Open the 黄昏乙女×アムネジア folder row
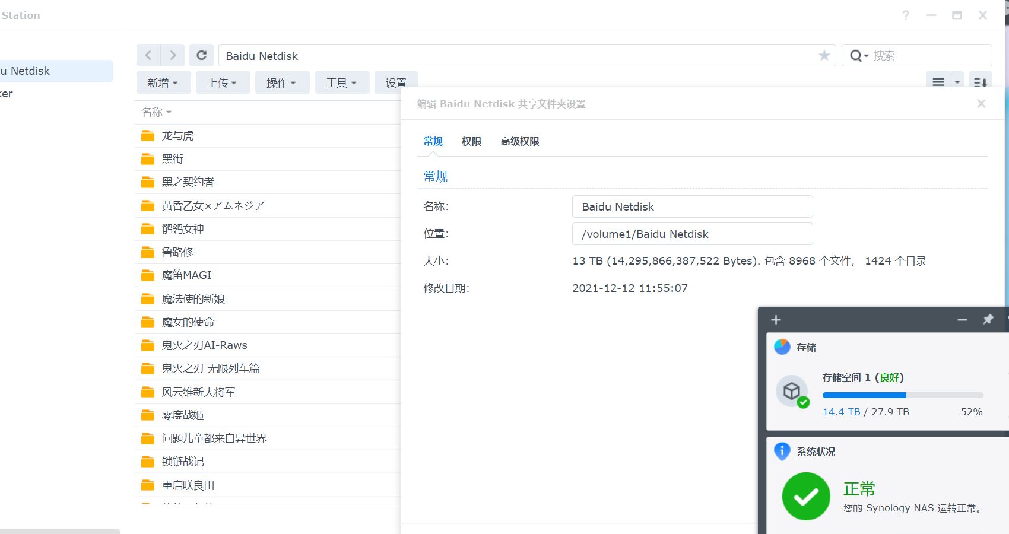Screen dimensions: 1009x534 point(268,206)
